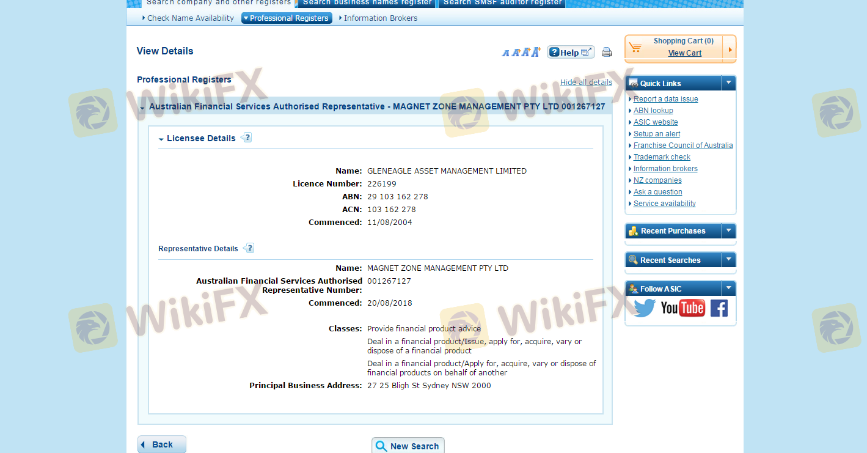Start a New Search

tap(408, 446)
